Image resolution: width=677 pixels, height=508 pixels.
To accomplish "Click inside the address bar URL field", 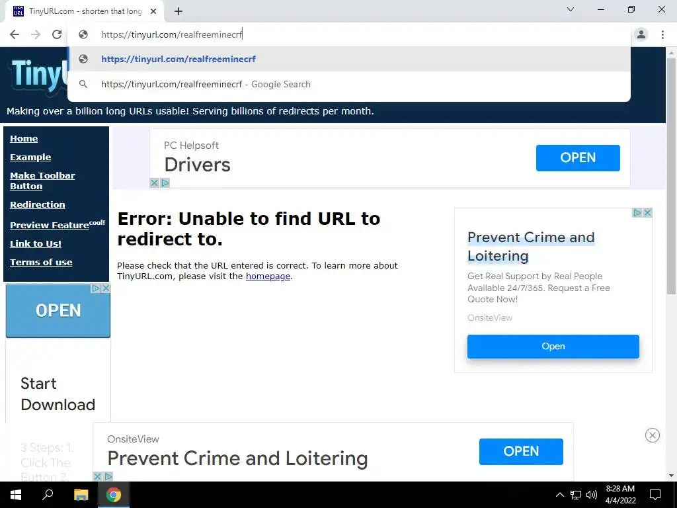I will (349, 34).
